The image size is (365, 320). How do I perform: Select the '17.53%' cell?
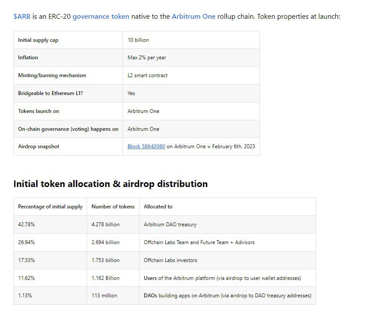(50, 260)
